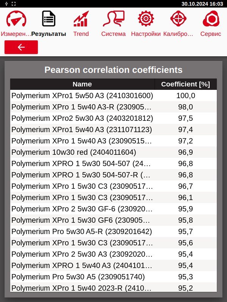Image resolution: width=227 pixels, height=302 pixels.
Task: Click the 96,1 coefficient value
Action: 186,197
